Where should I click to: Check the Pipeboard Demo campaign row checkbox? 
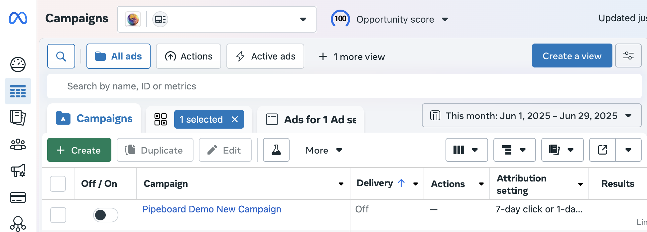point(58,215)
